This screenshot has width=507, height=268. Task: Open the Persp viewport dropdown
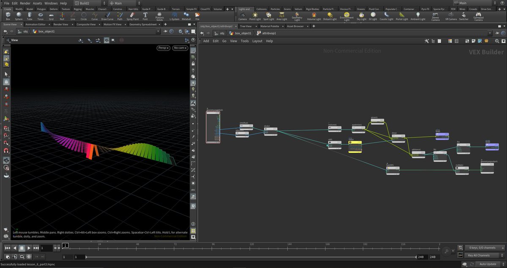coord(164,48)
